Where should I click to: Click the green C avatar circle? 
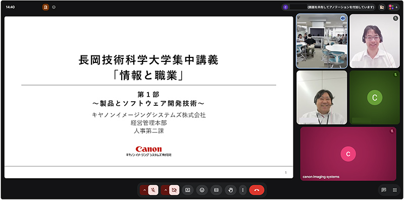point(375,97)
